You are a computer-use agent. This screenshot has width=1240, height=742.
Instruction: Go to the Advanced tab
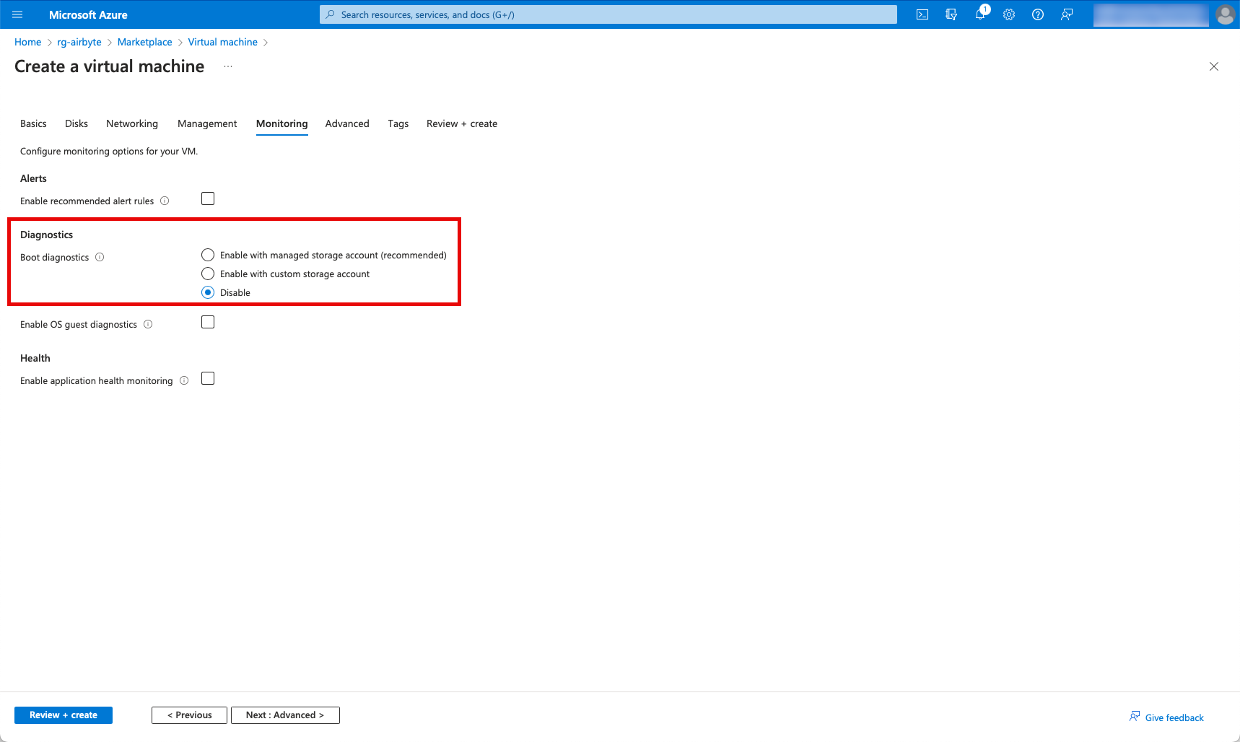point(346,123)
